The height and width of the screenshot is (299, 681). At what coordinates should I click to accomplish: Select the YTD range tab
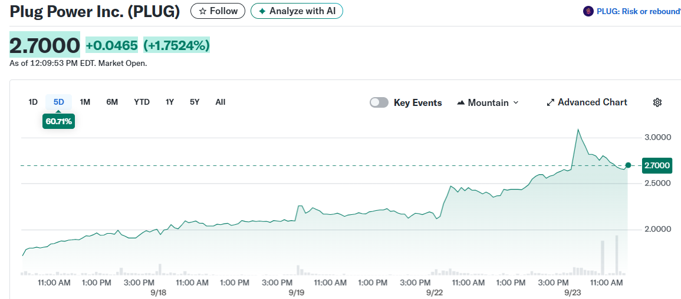click(142, 102)
